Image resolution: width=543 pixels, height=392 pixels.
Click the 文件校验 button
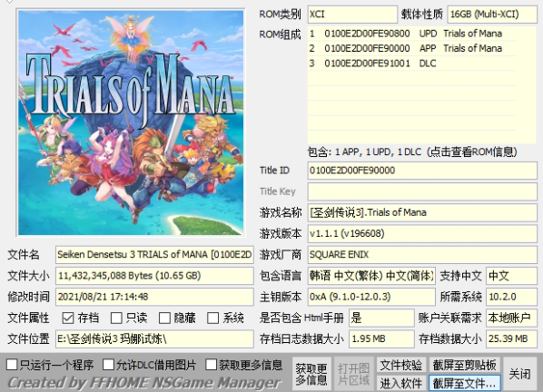click(x=401, y=366)
